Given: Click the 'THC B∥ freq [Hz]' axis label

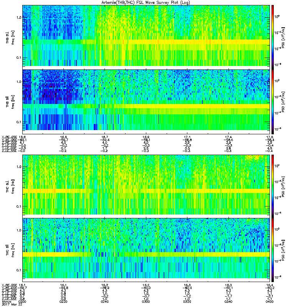Looking at the screenshot, I should point(10,250).
